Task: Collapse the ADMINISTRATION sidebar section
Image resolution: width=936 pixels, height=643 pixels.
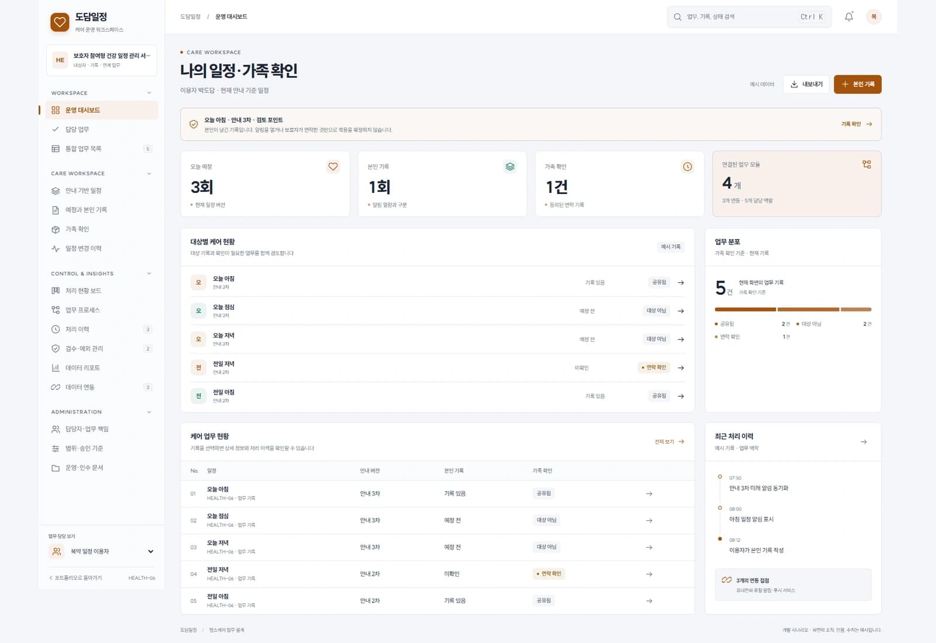Action: [x=149, y=412]
